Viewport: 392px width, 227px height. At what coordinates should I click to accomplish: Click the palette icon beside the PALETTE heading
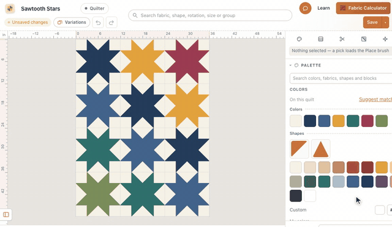296,65
